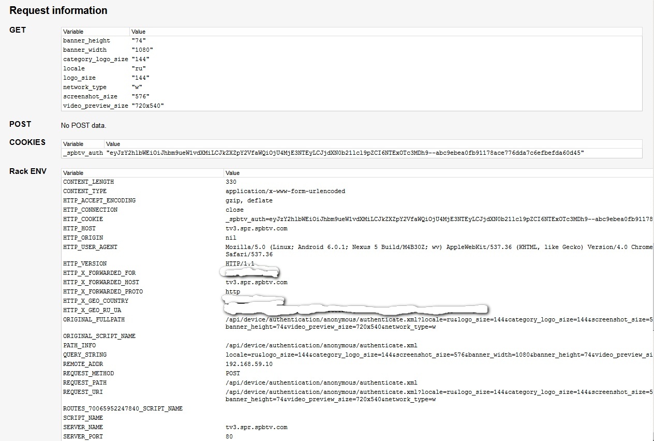Click ORIGINAL_SCRIPT_NAME variable name

pos(99,336)
